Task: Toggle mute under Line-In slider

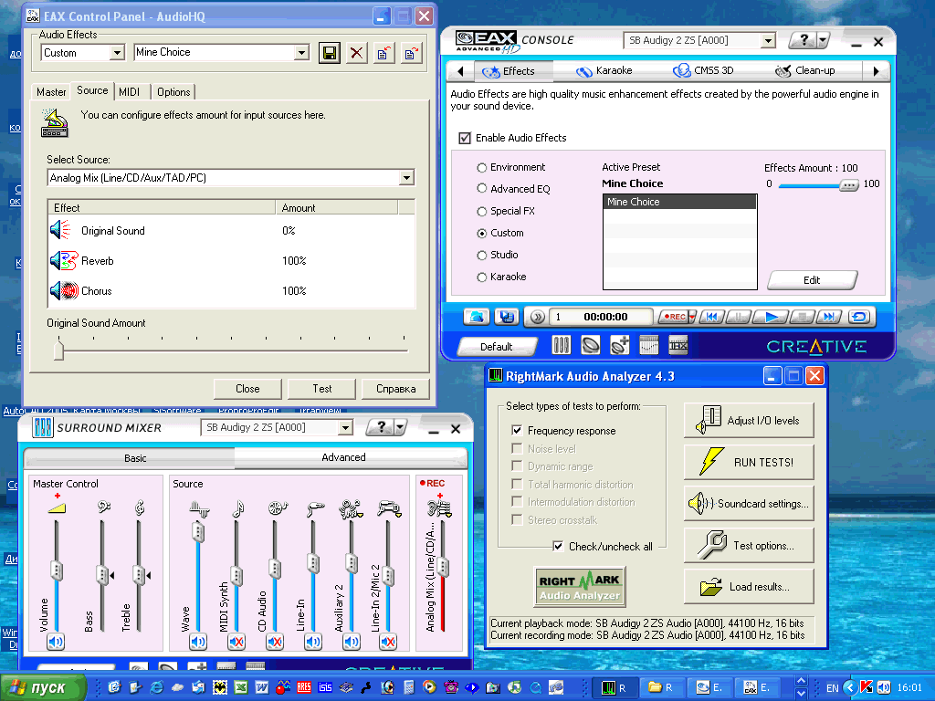Action: coord(312,642)
